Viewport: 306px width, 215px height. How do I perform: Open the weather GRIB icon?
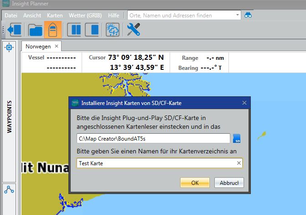(113, 30)
